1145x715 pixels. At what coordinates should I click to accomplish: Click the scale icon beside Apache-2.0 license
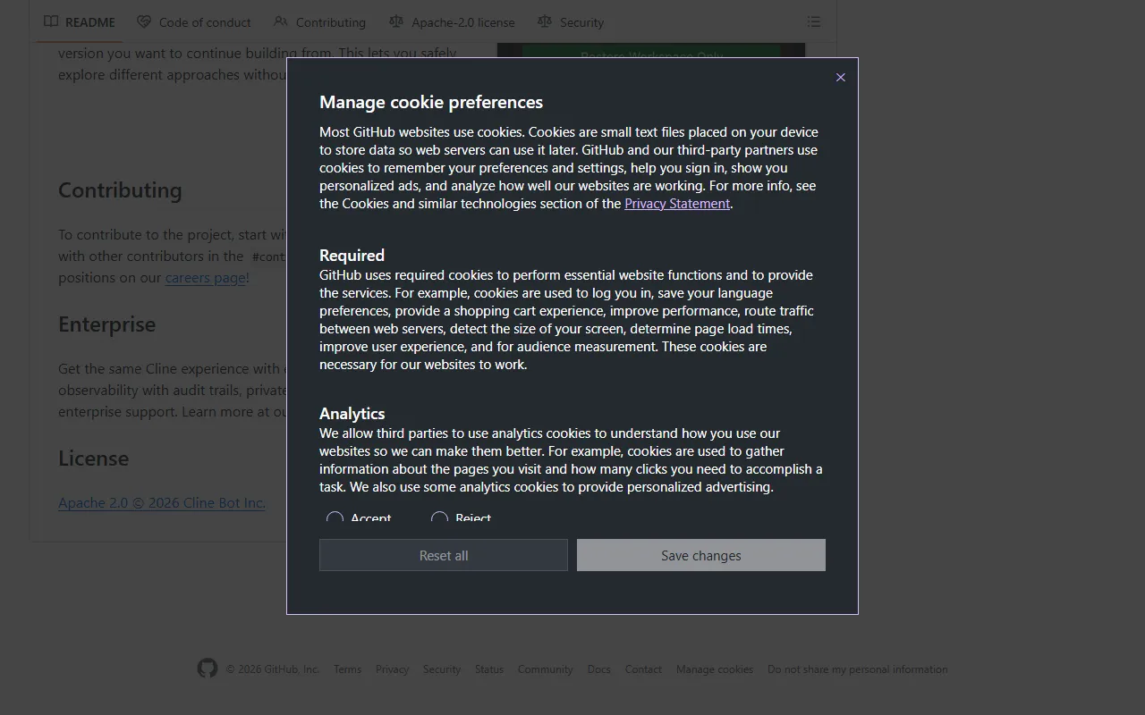[x=396, y=21]
